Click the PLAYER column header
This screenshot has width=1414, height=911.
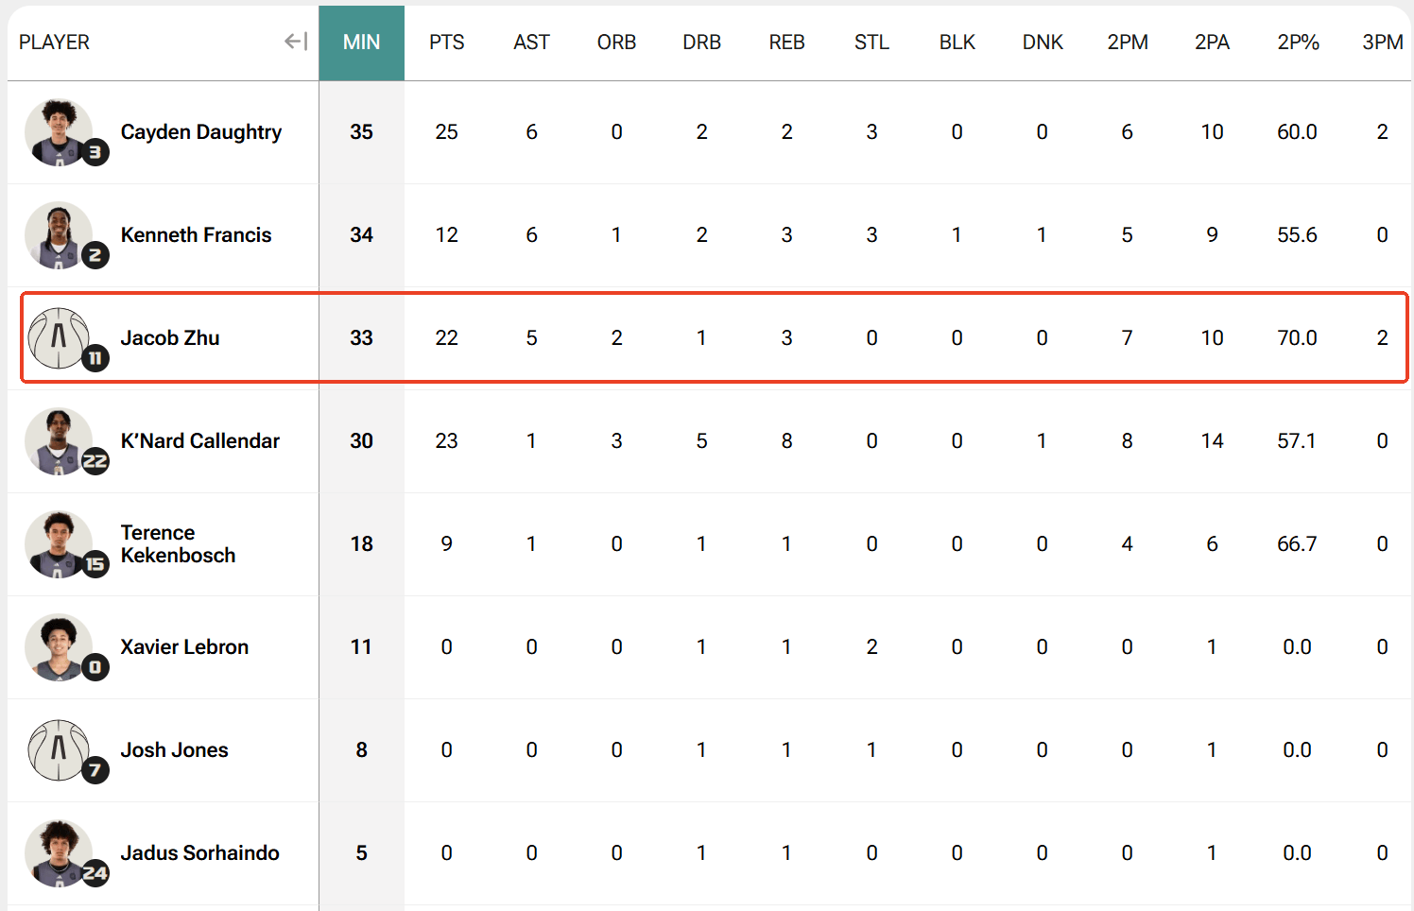point(55,43)
